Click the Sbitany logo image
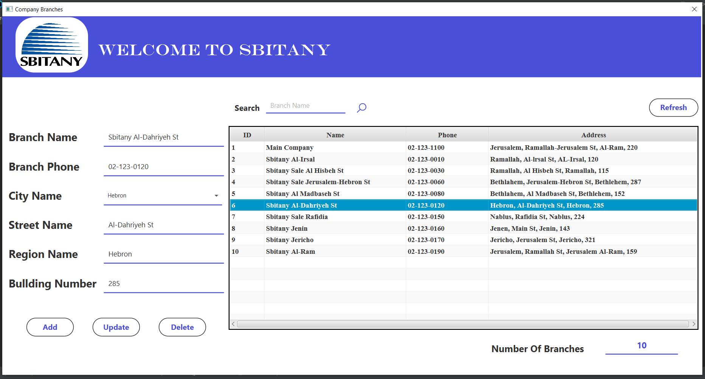Screen dimensions: 705x379 [52, 45]
